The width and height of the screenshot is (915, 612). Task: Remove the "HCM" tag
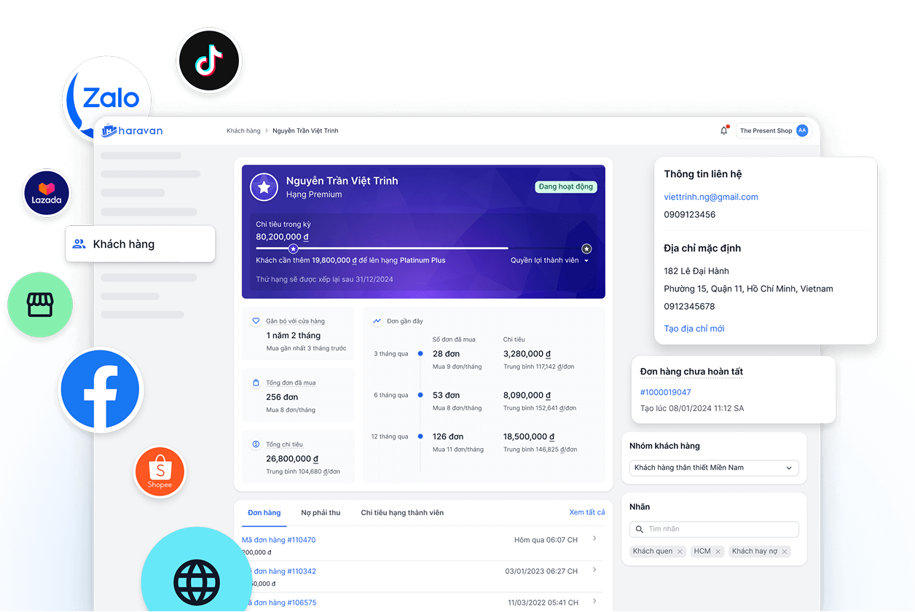tap(718, 552)
